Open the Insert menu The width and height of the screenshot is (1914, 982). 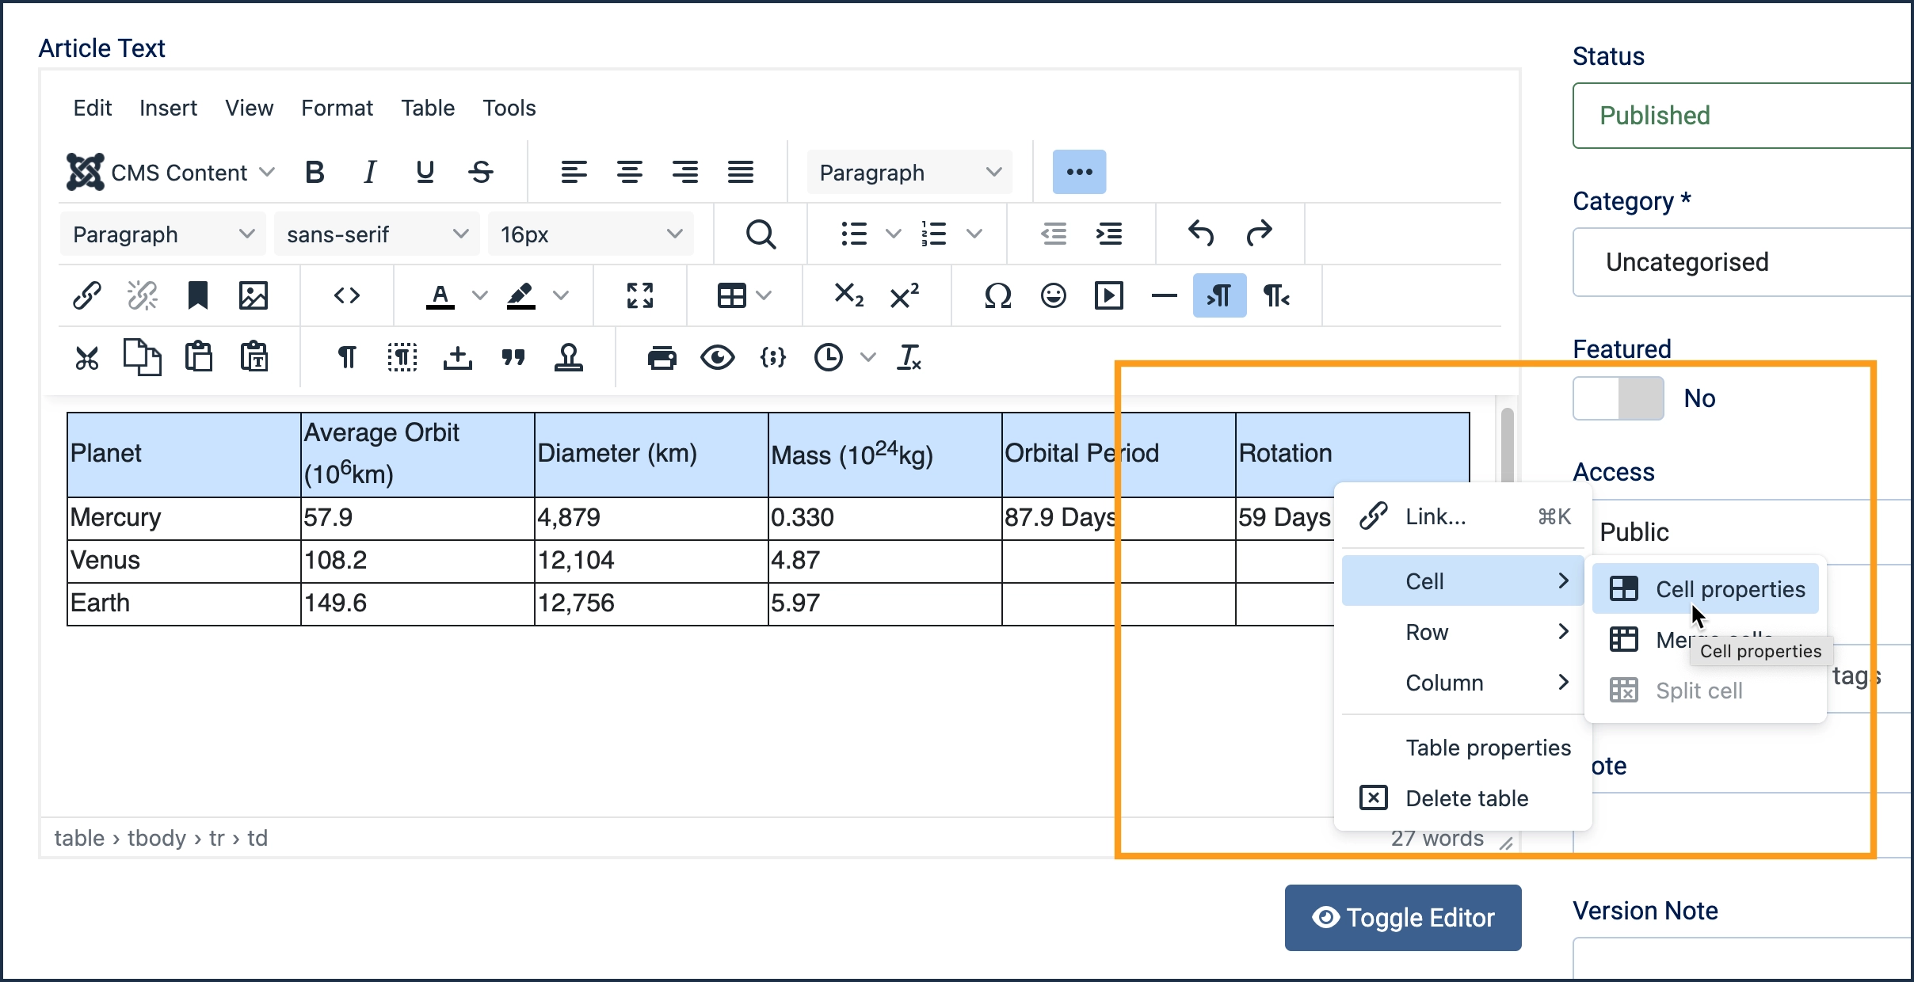(168, 108)
